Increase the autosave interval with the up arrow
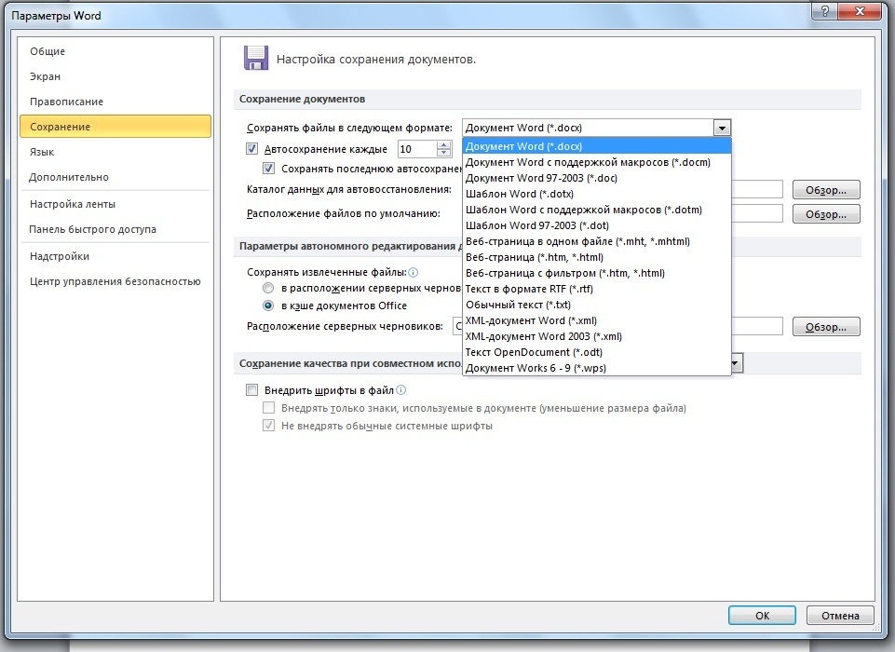 [x=443, y=145]
